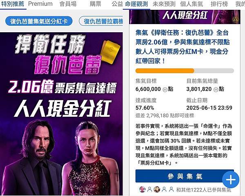Select the 復仇芭蕾拉霸機 pill button
Viewport: 245px width, 196px height.
point(101,21)
